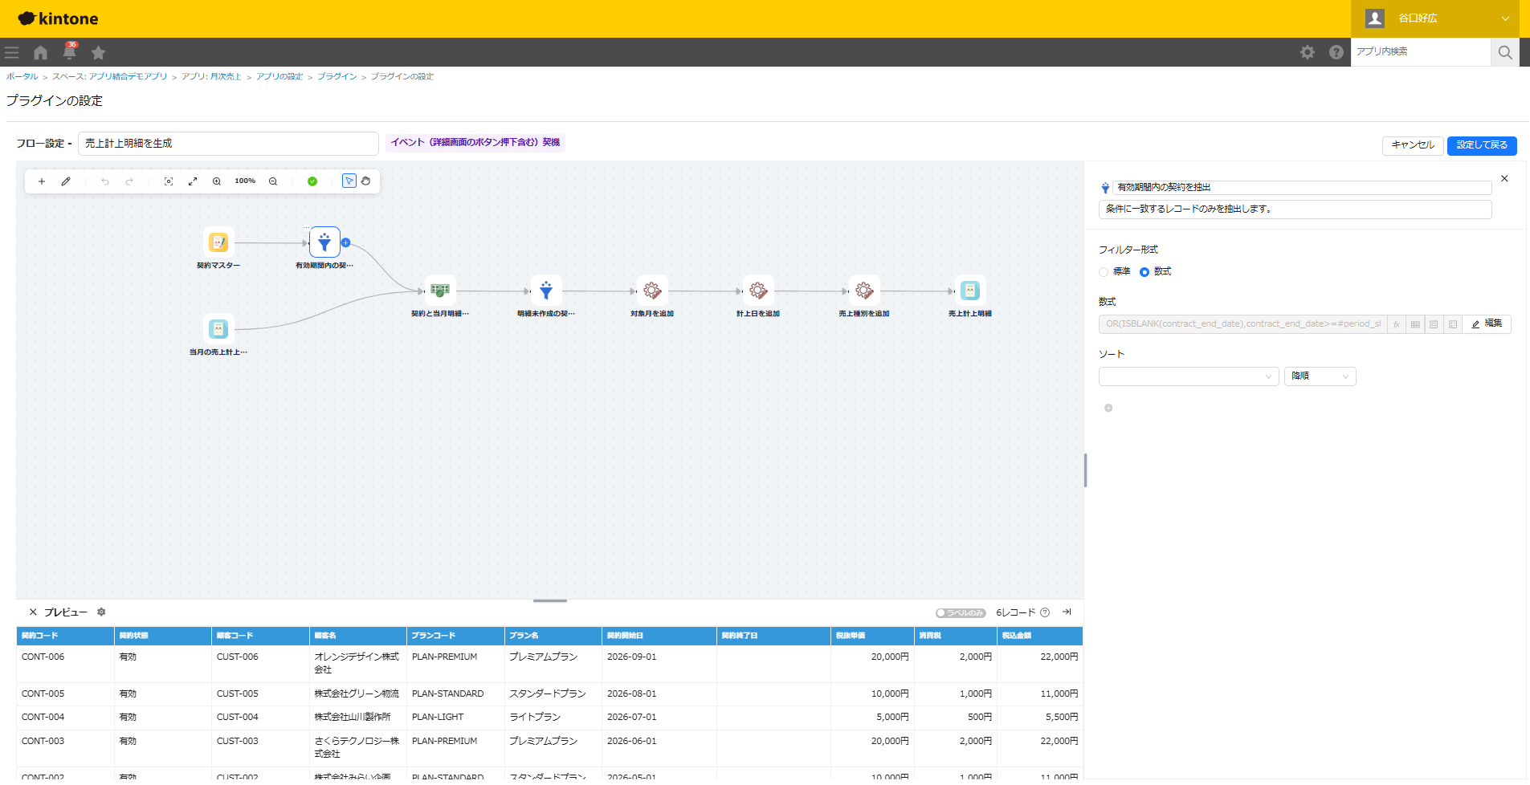The width and height of the screenshot is (1530, 785).
Task: Open the kintone settings gear menu
Action: coord(1308,52)
